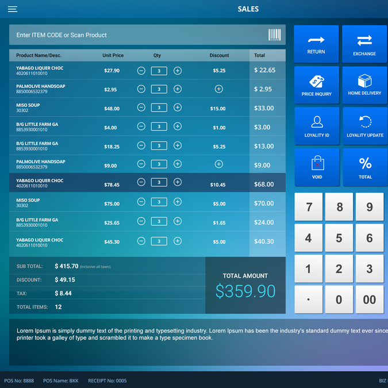This screenshot has height=388, width=388.
Task: Add discount to $9.00 Palmolive Handsoap
Action: 218,164
